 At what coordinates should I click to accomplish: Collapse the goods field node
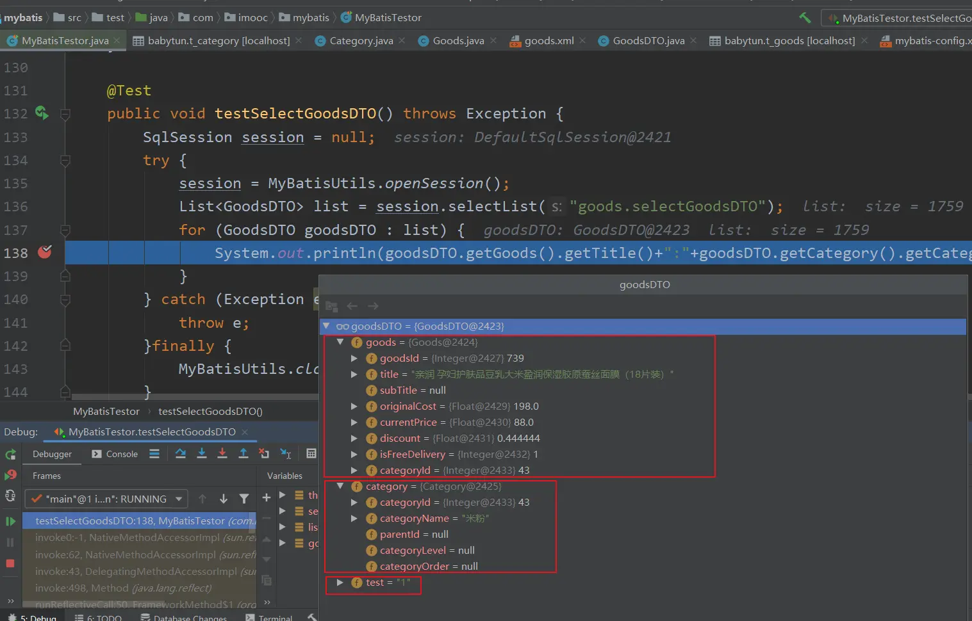pyautogui.click(x=340, y=343)
